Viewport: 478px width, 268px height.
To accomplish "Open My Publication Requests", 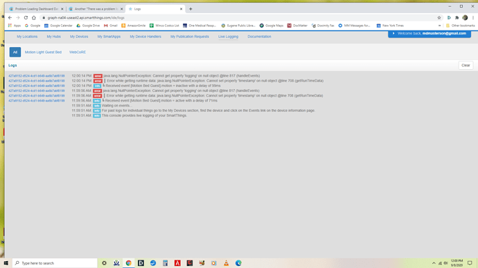I will (x=190, y=37).
